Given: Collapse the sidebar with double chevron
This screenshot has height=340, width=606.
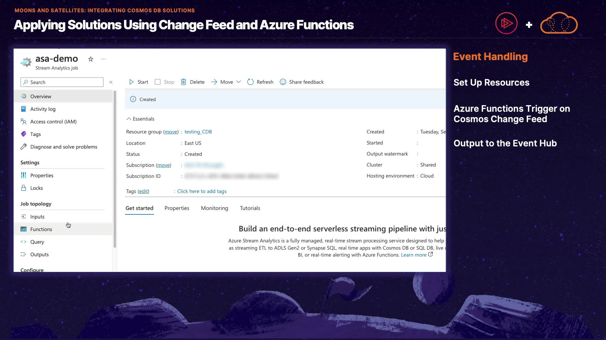Looking at the screenshot, I should (x=111, y=82).
